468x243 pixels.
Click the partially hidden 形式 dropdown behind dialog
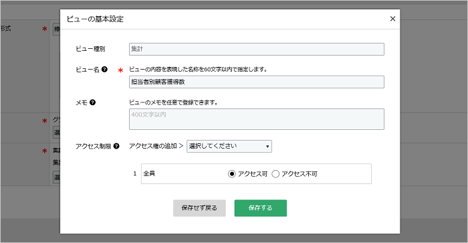click(x=56, y=29)
